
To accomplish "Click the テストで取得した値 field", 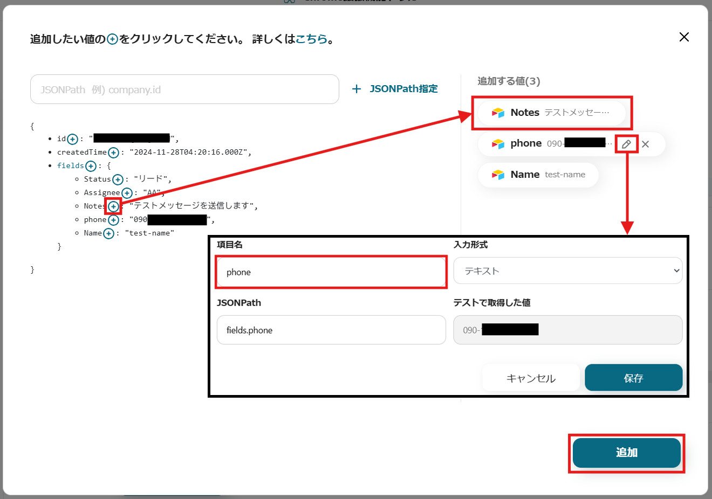I will coord(568,330).
